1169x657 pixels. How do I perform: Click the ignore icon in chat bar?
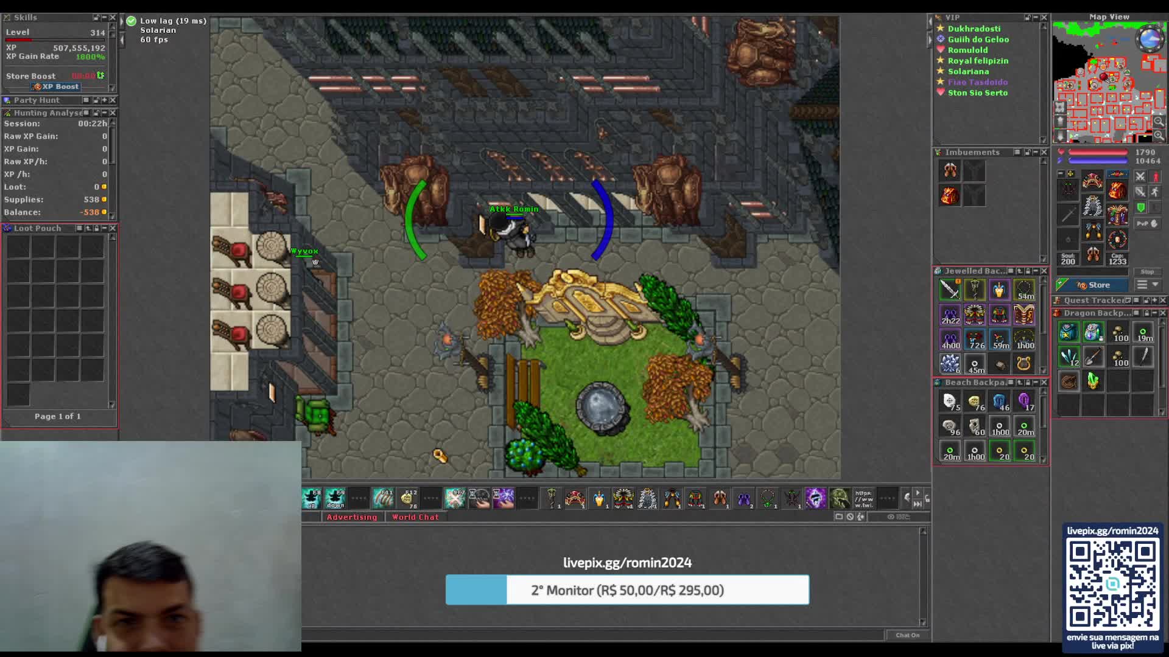tap(850, 516)
